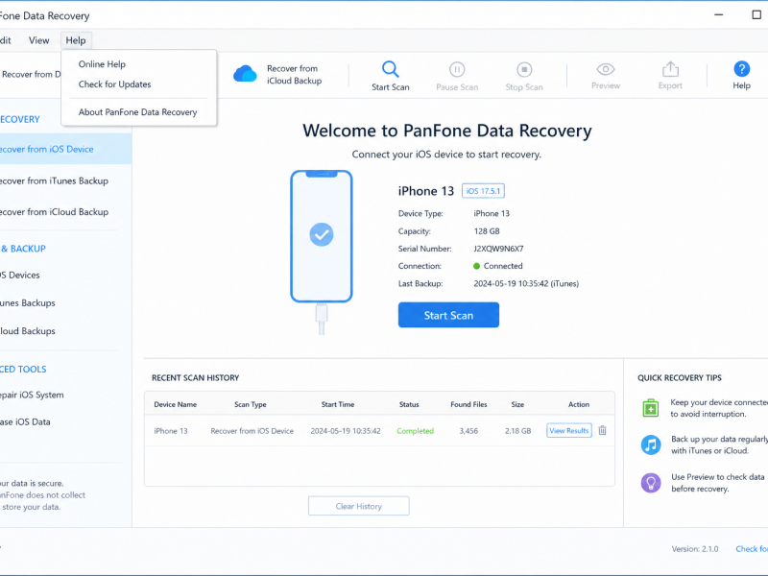Click the 3,456 found files cell

pyautogui.click(x=468, y=431)
